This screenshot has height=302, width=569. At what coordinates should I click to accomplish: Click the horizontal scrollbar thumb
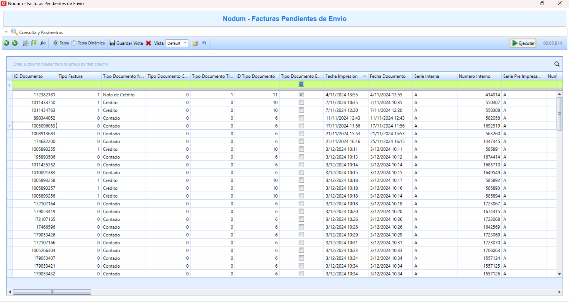point(52,292)
